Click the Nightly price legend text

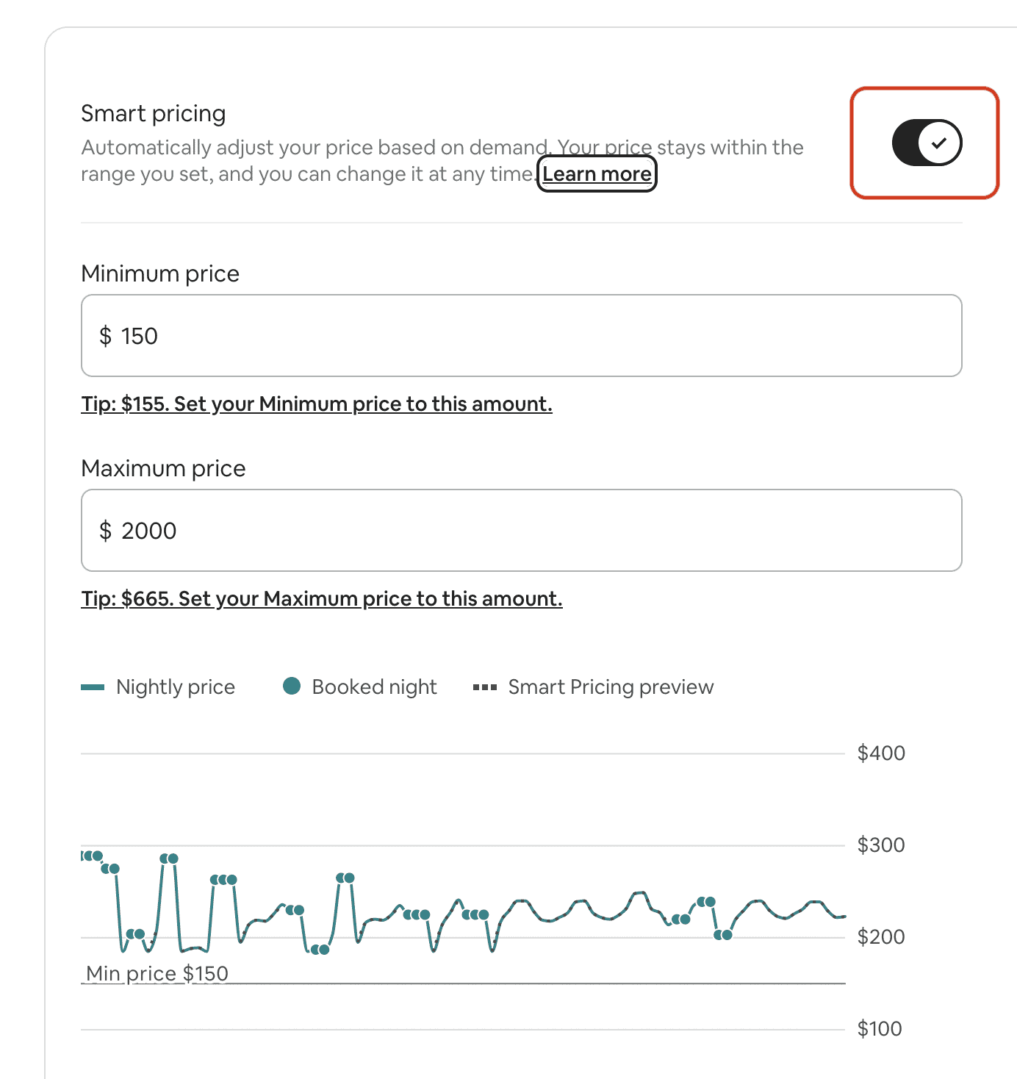(x=176, y=687)
